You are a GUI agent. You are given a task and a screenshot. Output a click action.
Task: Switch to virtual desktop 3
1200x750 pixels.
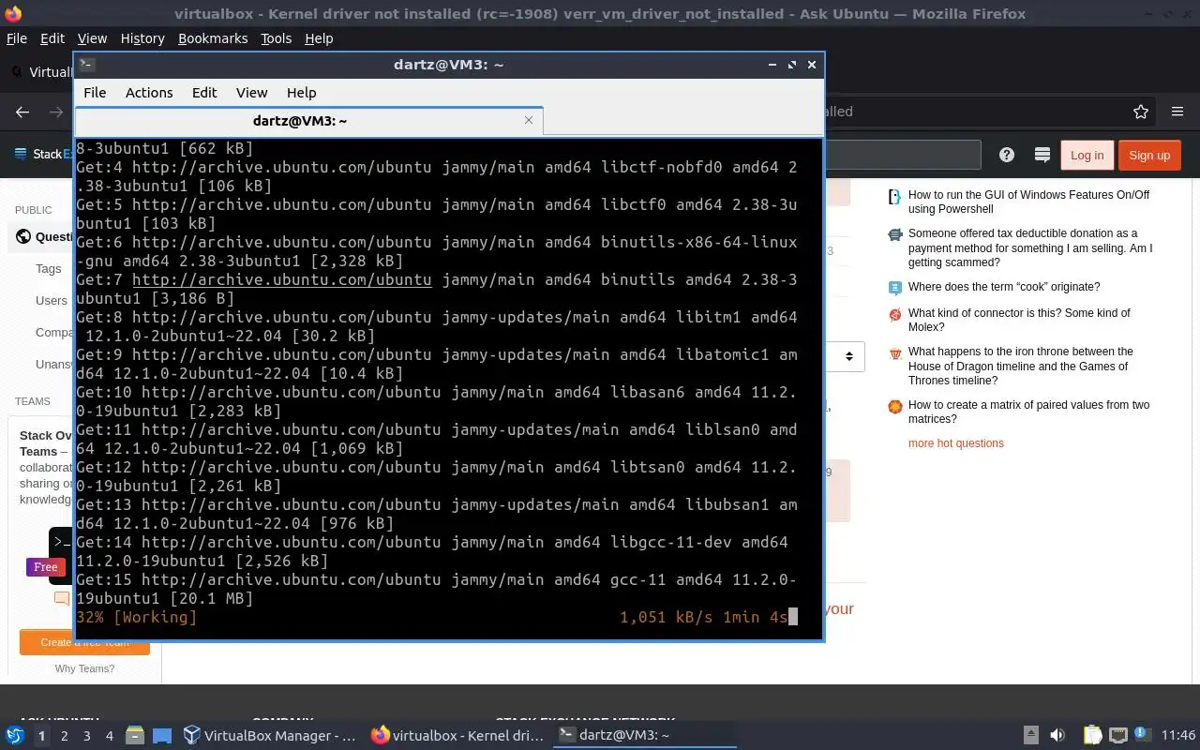coord(86,736)
